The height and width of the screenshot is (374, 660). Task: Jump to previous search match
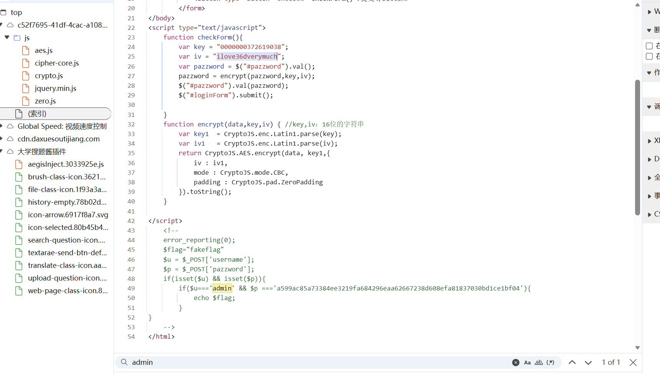coord(572,363)
